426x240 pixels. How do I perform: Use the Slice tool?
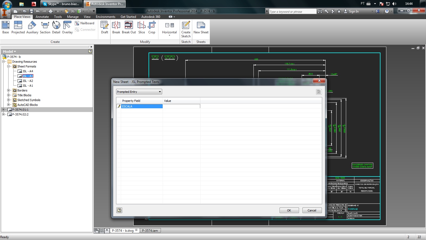click(142, 27)
